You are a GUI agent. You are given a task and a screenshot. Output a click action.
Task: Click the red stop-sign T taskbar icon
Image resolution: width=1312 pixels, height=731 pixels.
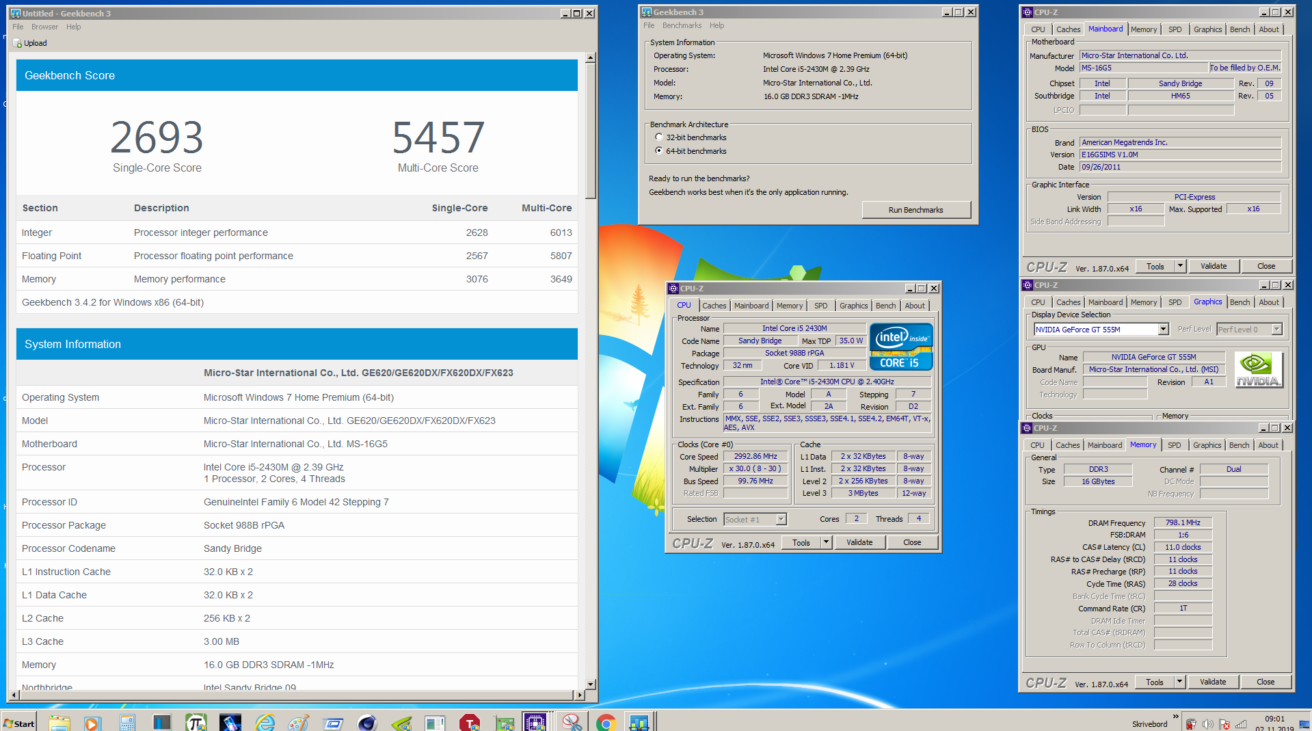click(x=470, y=723)
